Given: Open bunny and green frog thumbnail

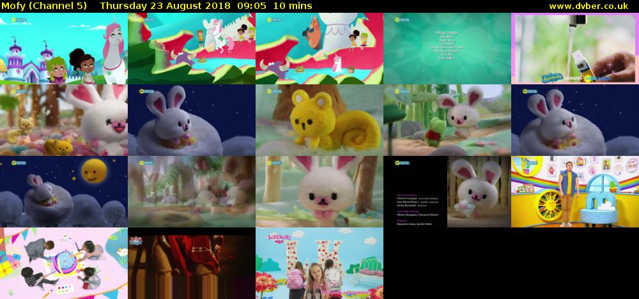Looking at the screenshot, I should point(447,120).
